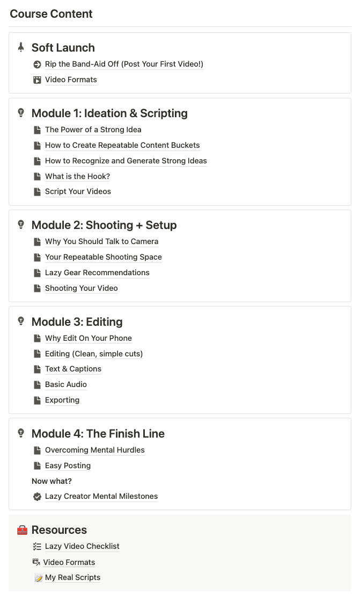Viewport: 361px width, 601px height.
Task: Open the Text & Captions lesson
Action: (73, 369)
